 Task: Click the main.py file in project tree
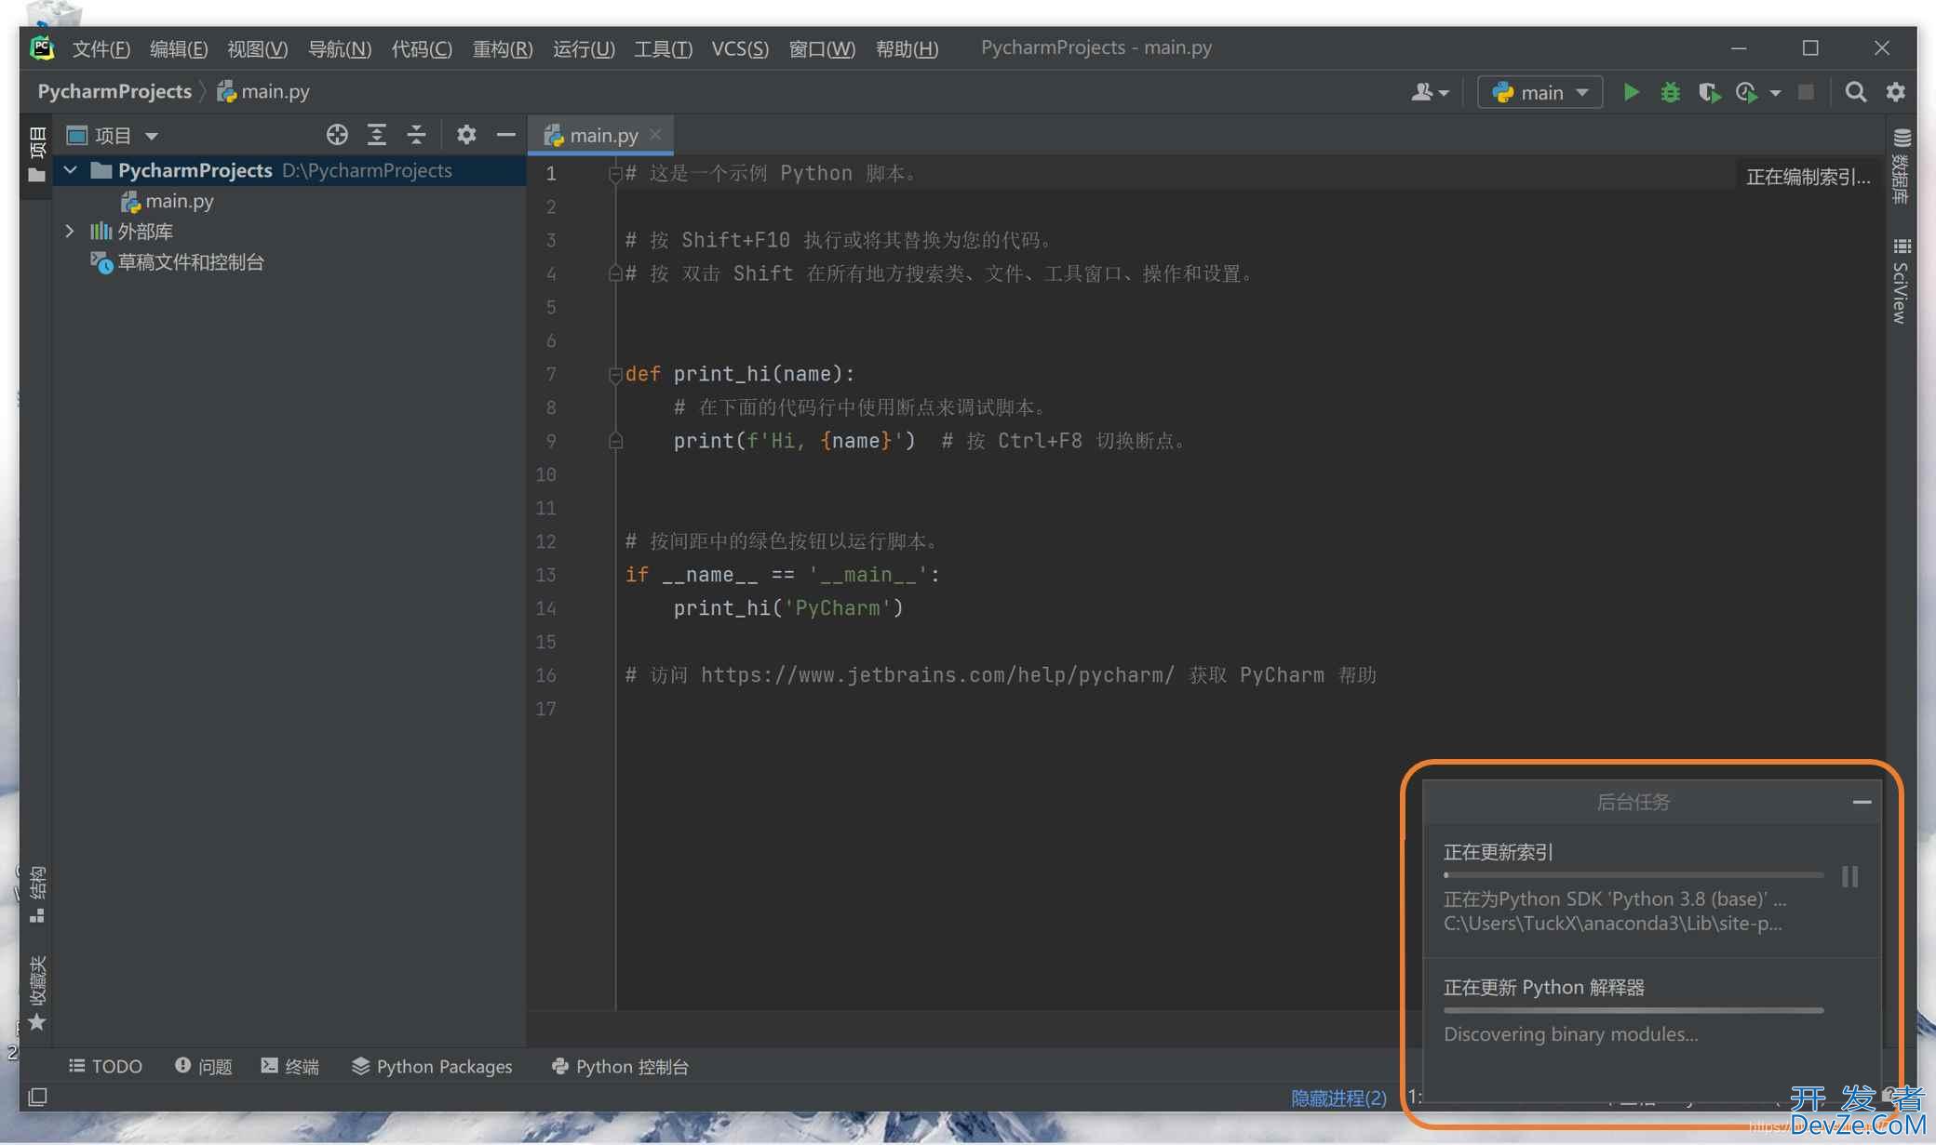pos(177,200)
